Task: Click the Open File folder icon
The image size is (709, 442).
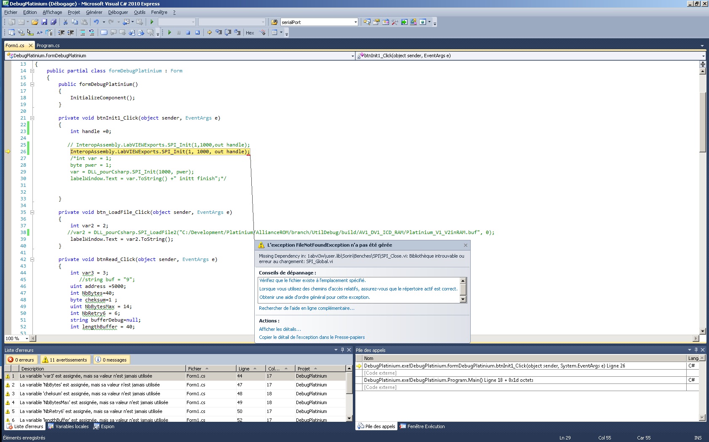Action: 35,22
